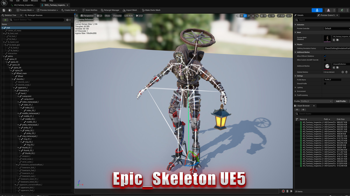Click the Import Mesh toolbar button
This screenshot has height=196, width=350.
(x=129, y=10)
